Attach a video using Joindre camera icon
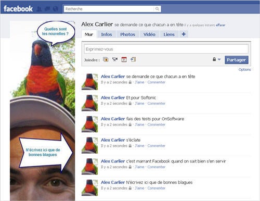260x201 pixels. [x=115, y=59]
